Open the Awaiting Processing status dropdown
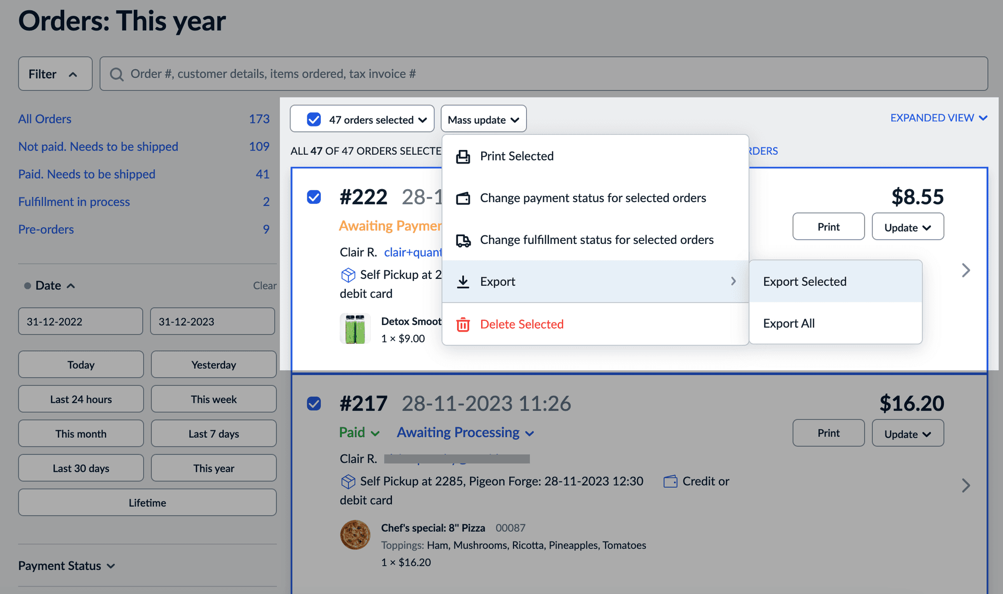Image resolution: width=1003 pixels, height=594 pixels. (x=465, y=433)
